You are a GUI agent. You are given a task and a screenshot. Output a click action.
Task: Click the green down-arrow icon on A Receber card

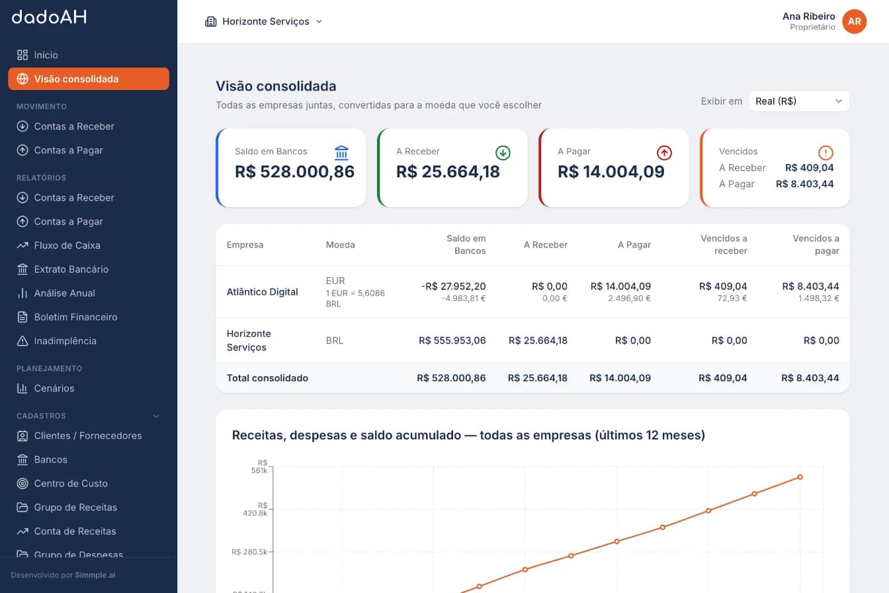click(503, 153)
